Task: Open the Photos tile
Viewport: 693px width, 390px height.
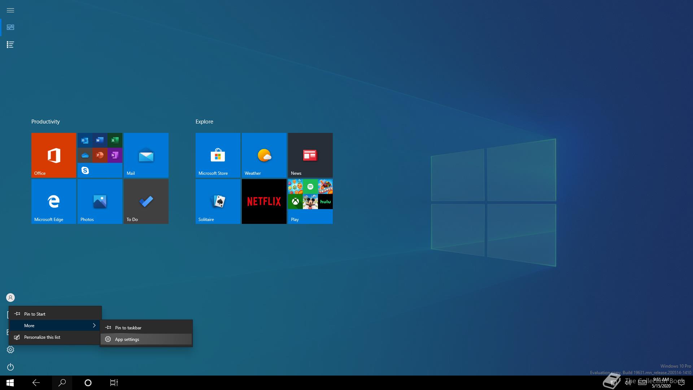Action: click(x=100, y=201)
